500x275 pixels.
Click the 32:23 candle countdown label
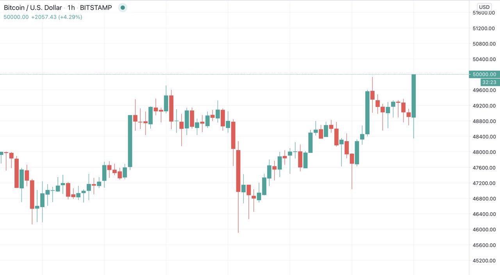coord(489,82)
